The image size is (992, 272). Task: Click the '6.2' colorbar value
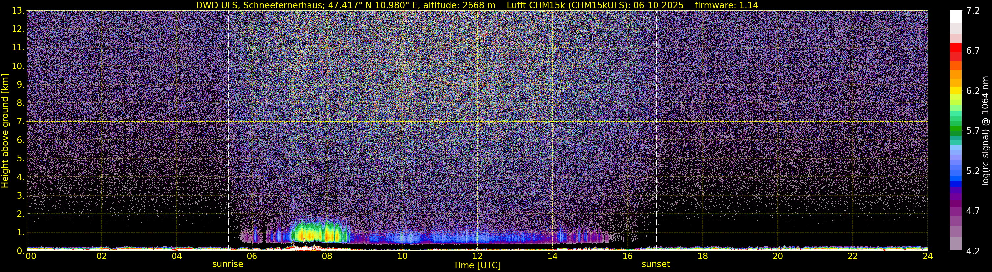(x=973, y=91)
